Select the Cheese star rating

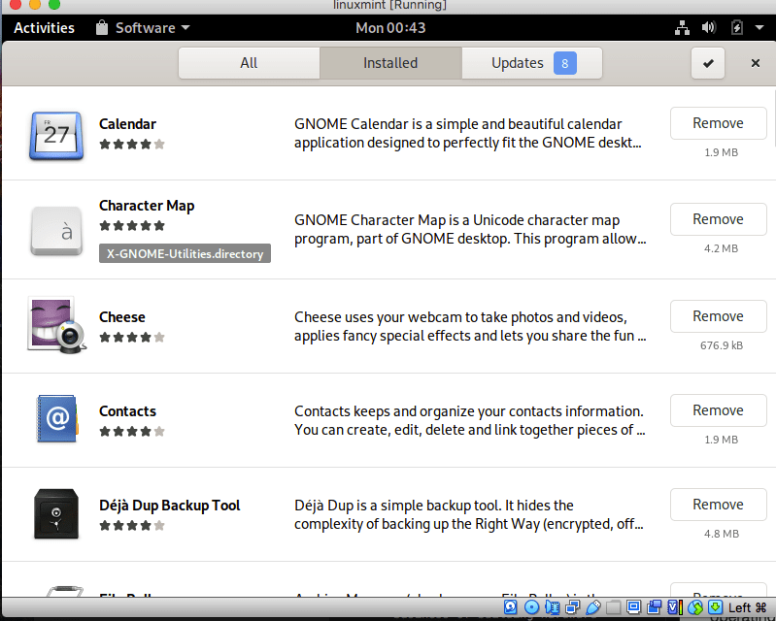(132, 338)
